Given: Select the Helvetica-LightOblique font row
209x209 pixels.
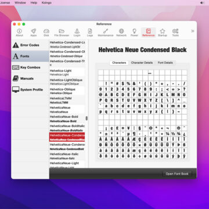Looking at the screenshot, I should coord(67,82).
